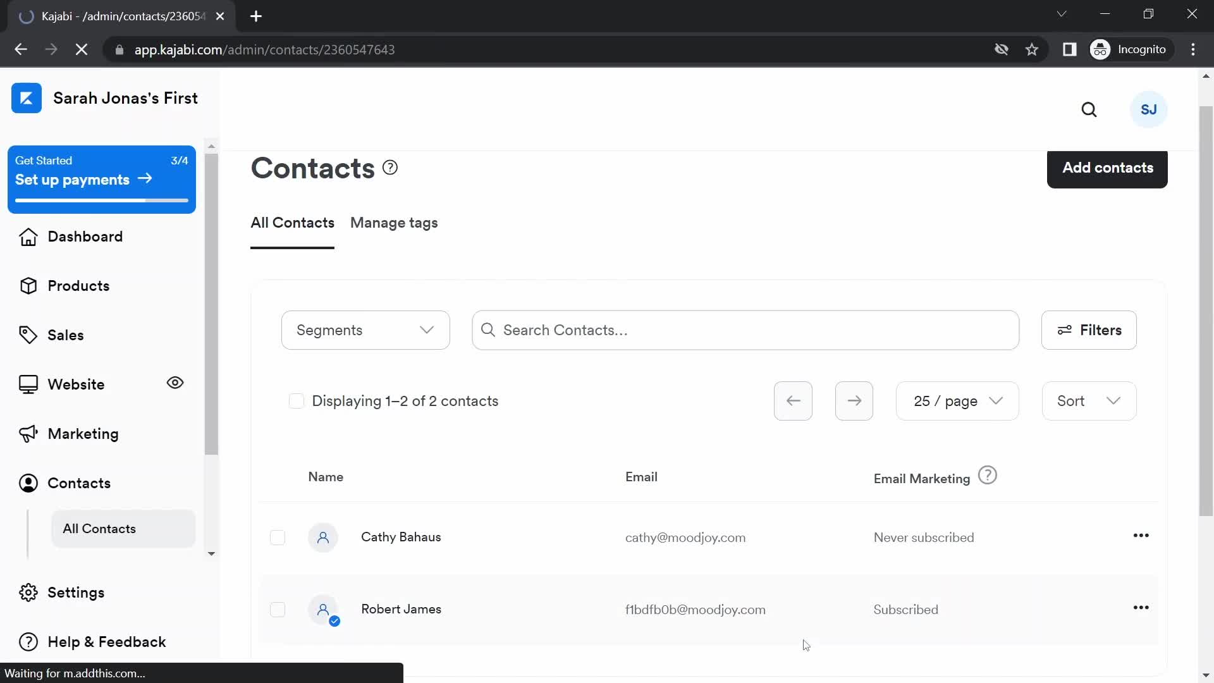The height and width of the screenshot is (683, 1214).
Task: Click in Search Contacts field
Action: (x=745, y=330)
